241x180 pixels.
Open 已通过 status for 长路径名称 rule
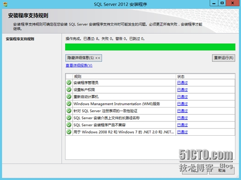point(182,118)
